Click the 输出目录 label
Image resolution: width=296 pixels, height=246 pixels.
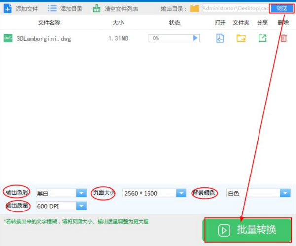click(x=174, y=9)
